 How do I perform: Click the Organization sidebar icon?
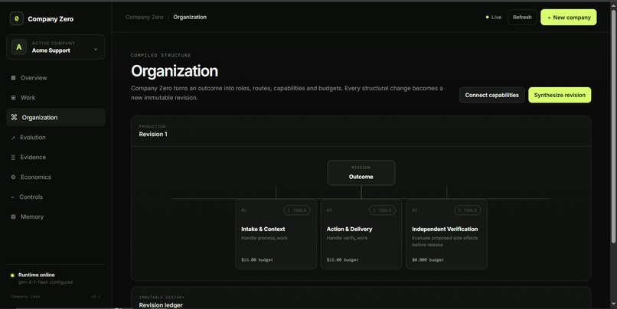pos(15,117)
